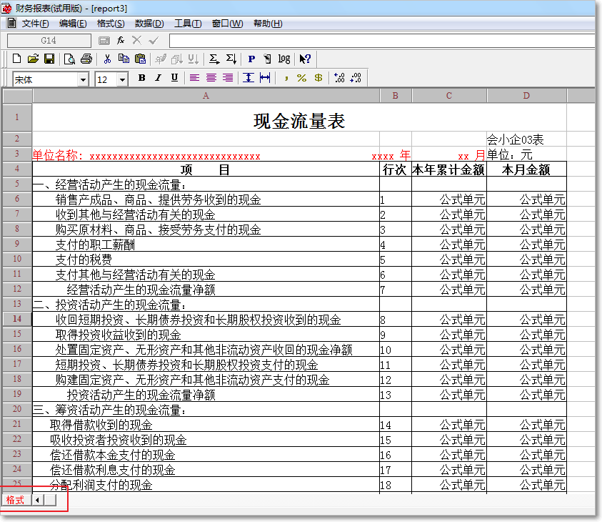Open the font name dropdown
Viewport: 602px width, 522px height.
coord(84,77)
